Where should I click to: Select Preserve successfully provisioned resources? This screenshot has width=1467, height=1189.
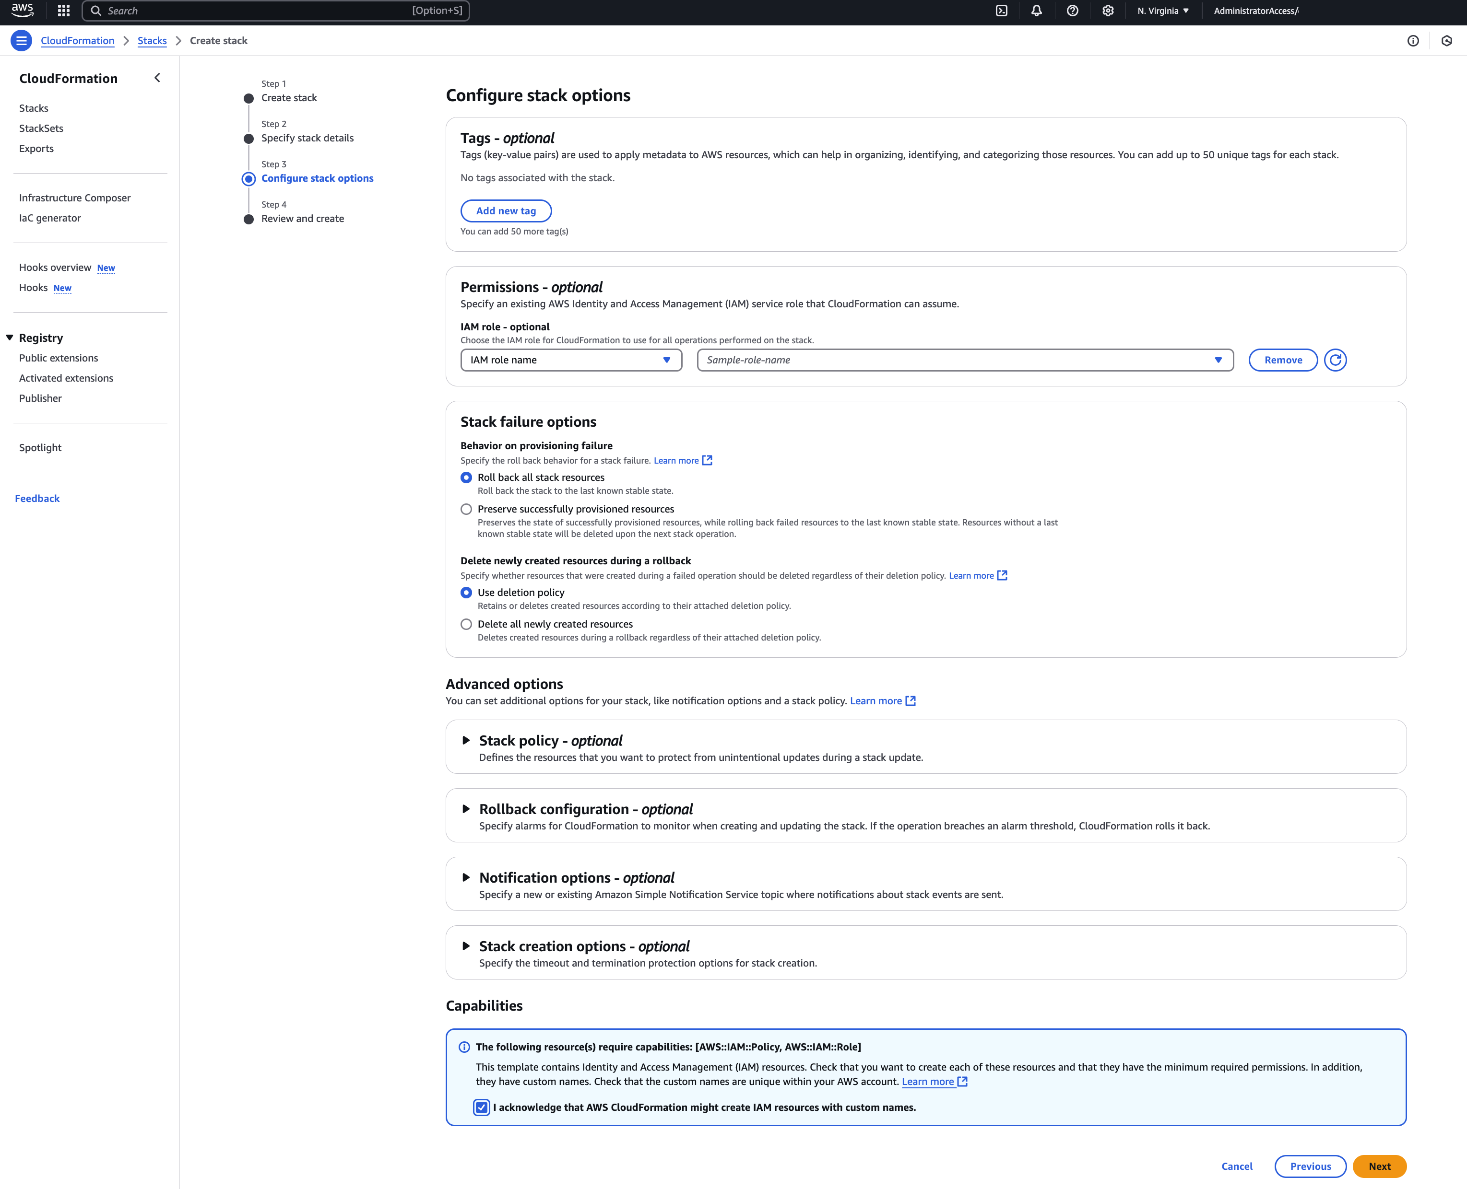pos(466,509)
